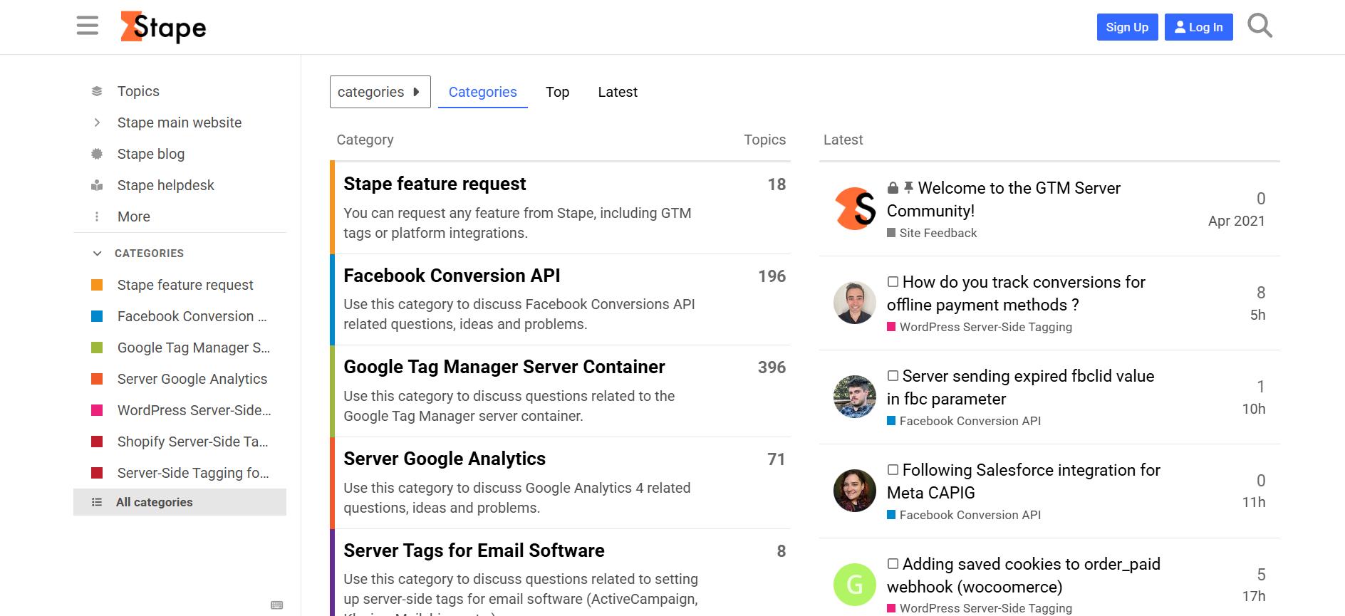This screenshot has width=1345, height=616.
Task: Click the Sign Up button
Action: pyautogui.click(x=1127, y=27)
